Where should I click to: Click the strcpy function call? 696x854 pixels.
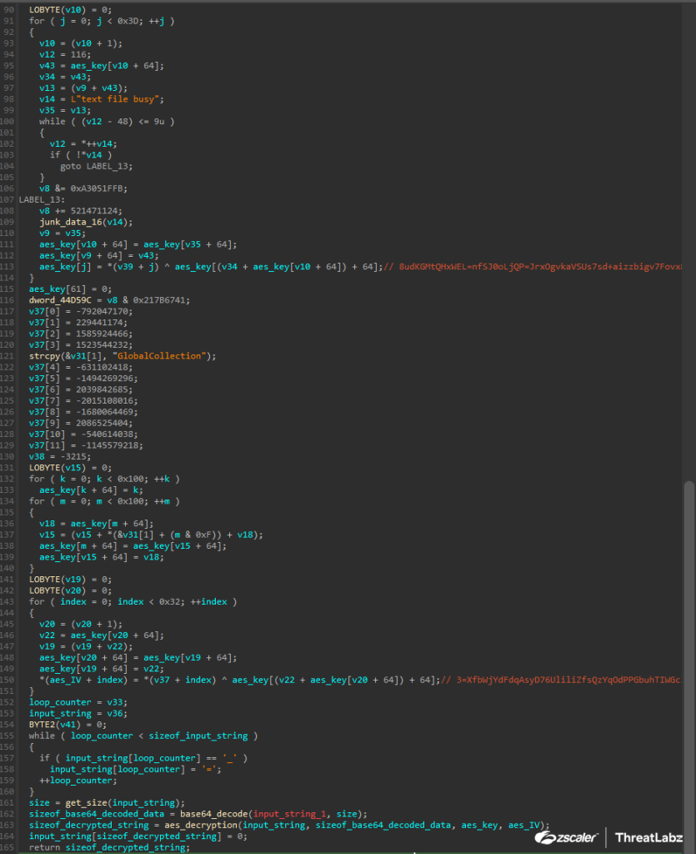[x=45, y=355]
